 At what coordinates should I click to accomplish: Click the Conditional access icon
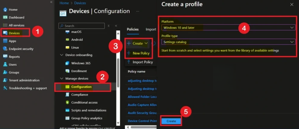pyautogui.click(x=67, y=102)
